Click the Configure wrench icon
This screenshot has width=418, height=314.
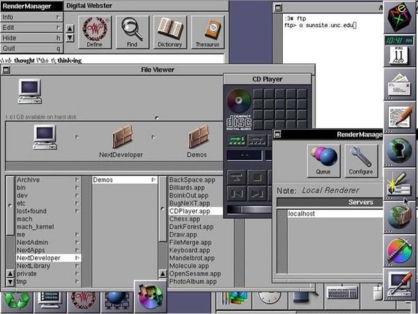click(361, 161)
